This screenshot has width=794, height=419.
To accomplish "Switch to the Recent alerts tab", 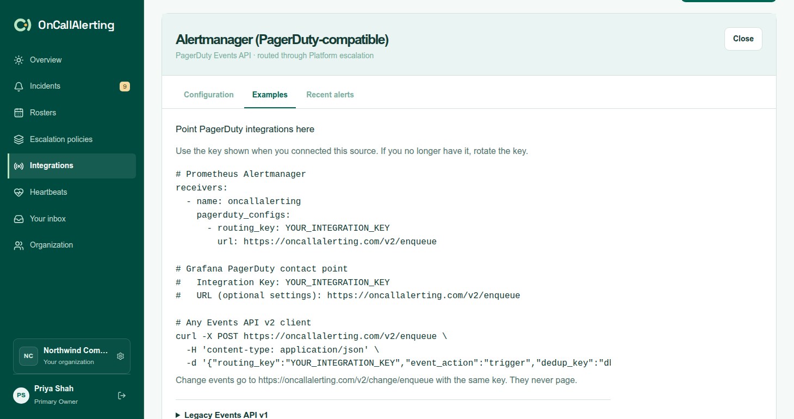I will click(330, 95).
